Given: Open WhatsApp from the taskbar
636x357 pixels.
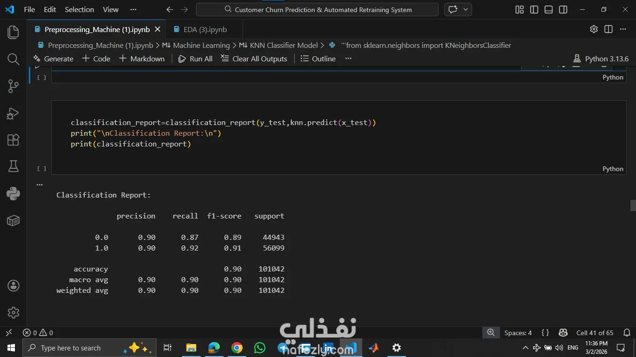Looking at the screenshot, I should point(259,348).
